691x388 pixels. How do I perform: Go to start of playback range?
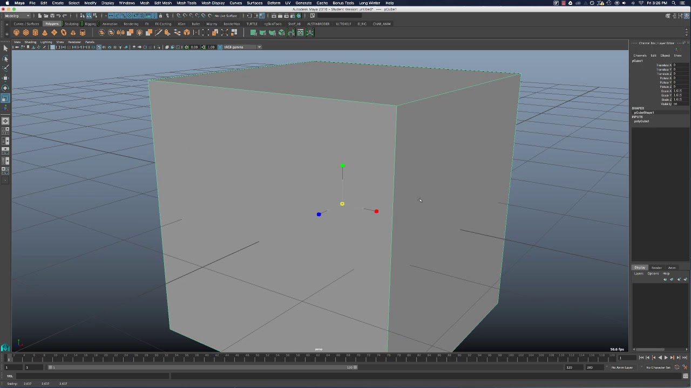click(x=641, y=358)
